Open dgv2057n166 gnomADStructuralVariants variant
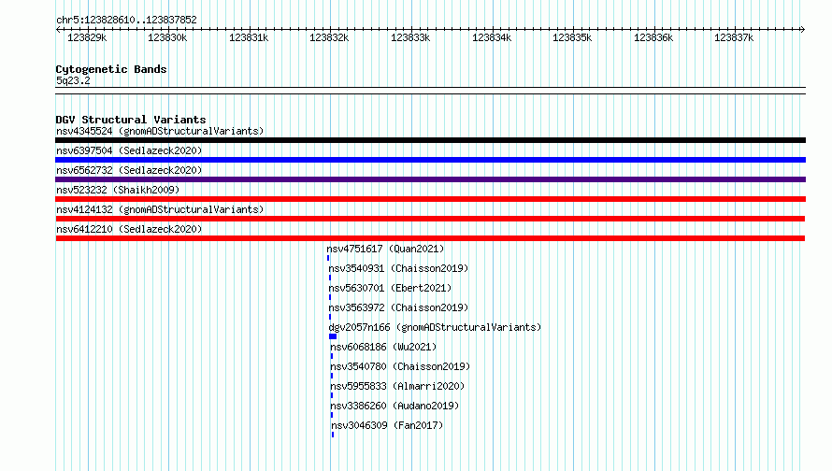The height and width of the screenshot is (471, 832). tap(435, 327)
